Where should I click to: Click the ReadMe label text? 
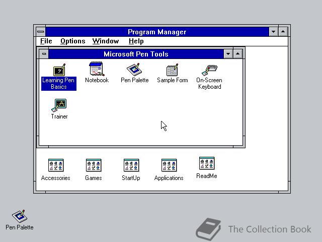pos(207,176)
